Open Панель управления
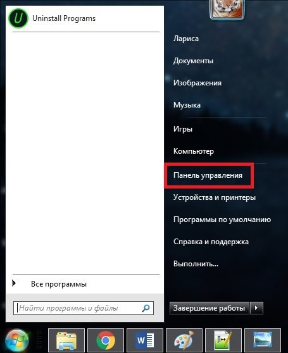Image resolution: width=288 pixels, height=353 pixels. click(x=208, y=175)
